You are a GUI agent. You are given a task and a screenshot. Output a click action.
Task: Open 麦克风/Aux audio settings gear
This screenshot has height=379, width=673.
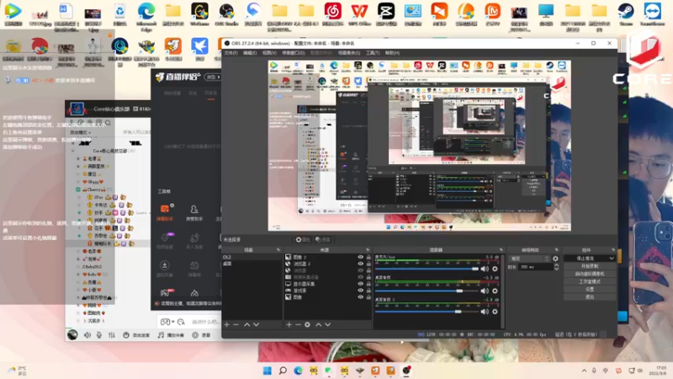[495, 269]
